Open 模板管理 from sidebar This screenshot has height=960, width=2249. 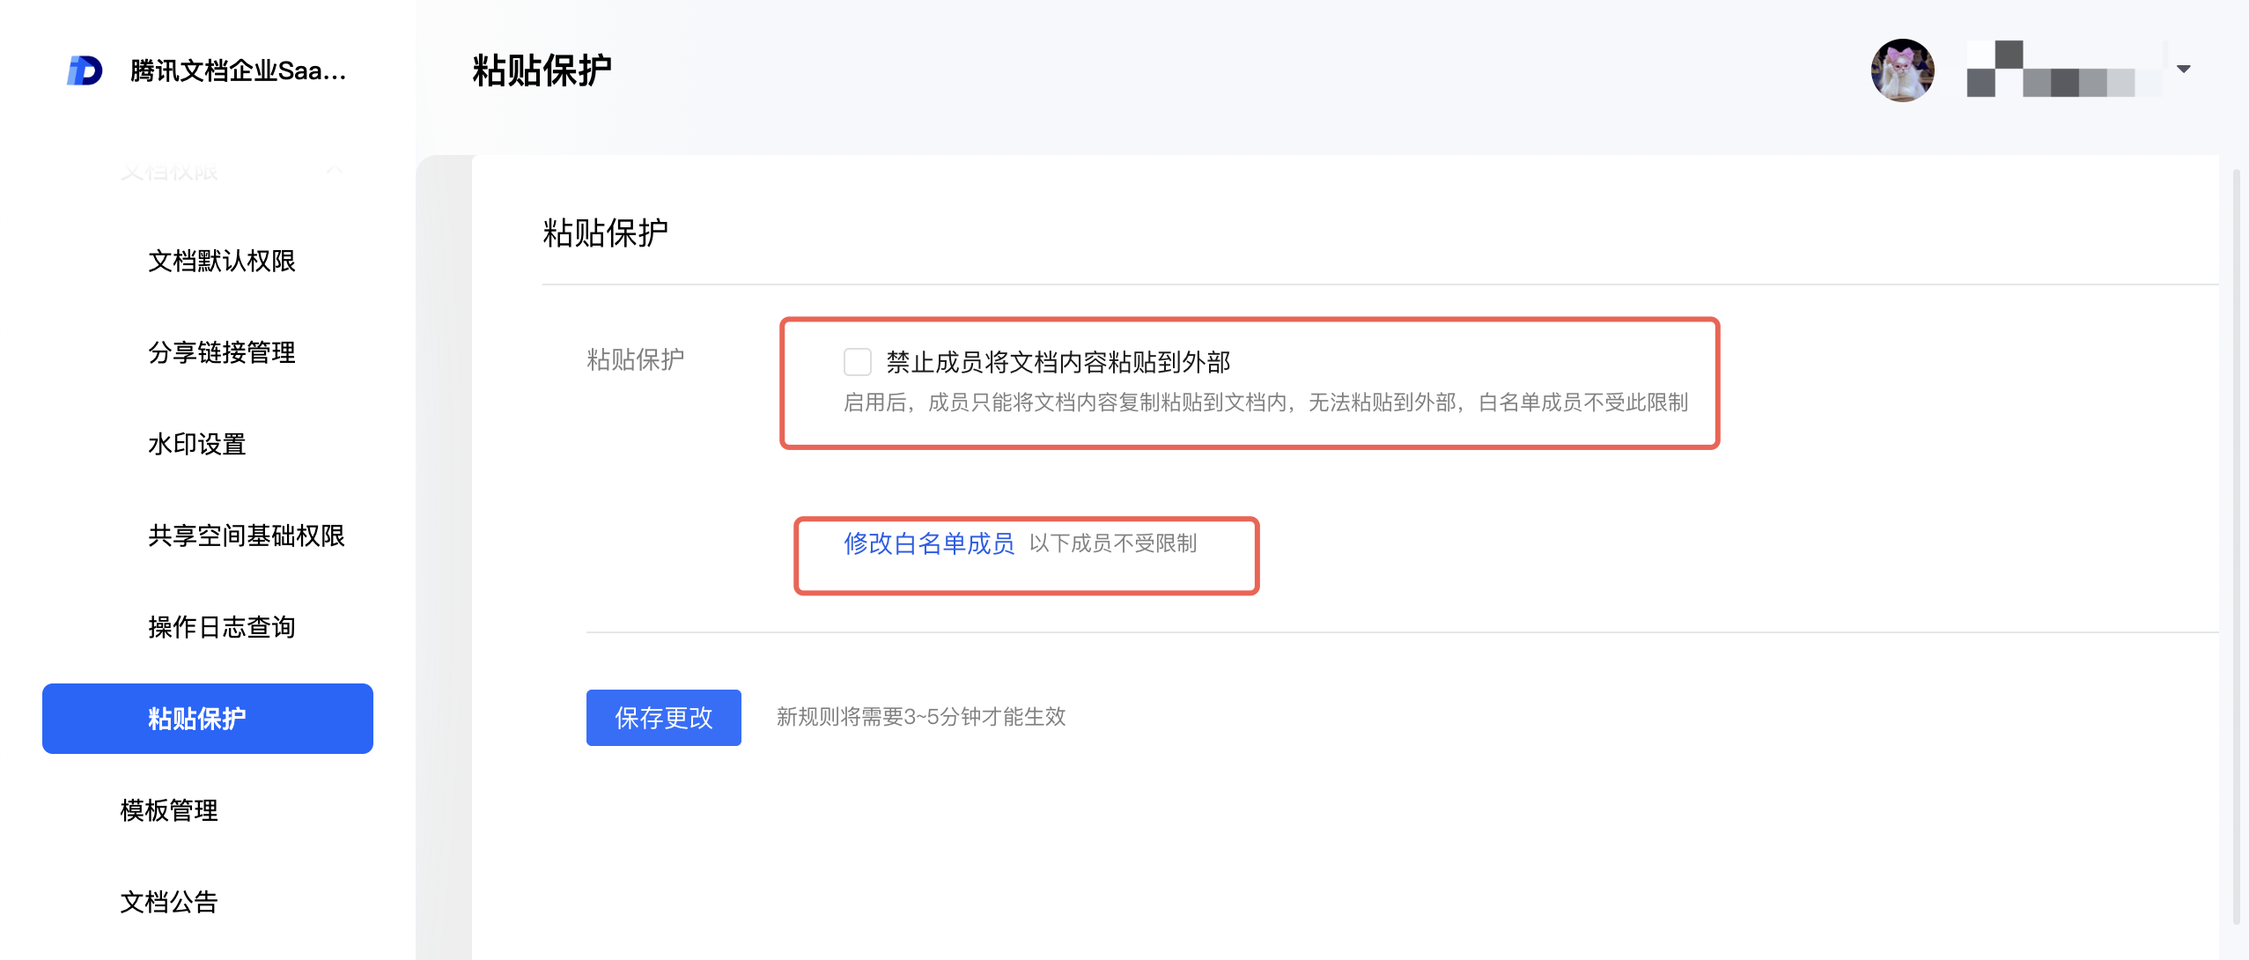pyautogui.click(x=169, y=810)
